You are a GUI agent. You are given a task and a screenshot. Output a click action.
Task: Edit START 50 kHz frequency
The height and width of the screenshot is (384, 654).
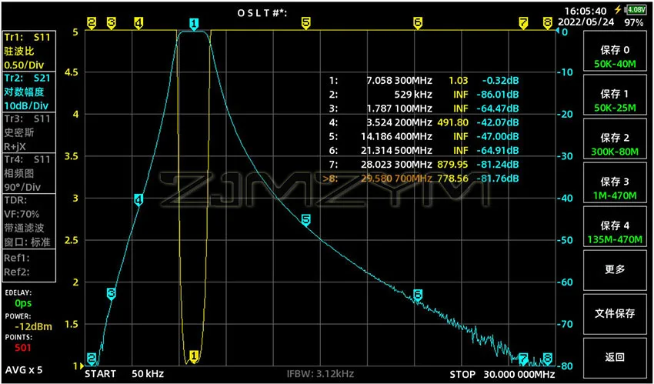click(x=125, y=373)
